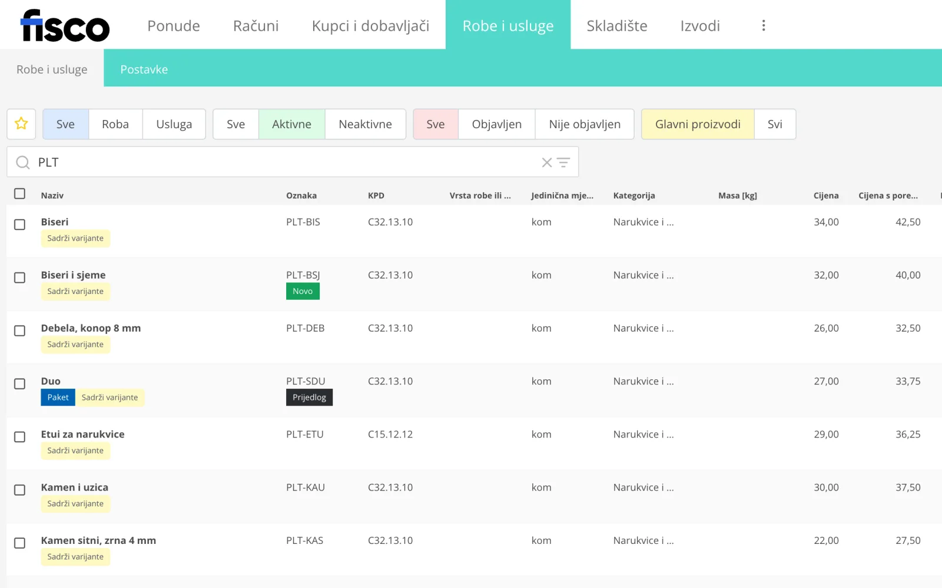Click the Paket tag on Duo
The image size is (942, 588).
tap(58, 397)
